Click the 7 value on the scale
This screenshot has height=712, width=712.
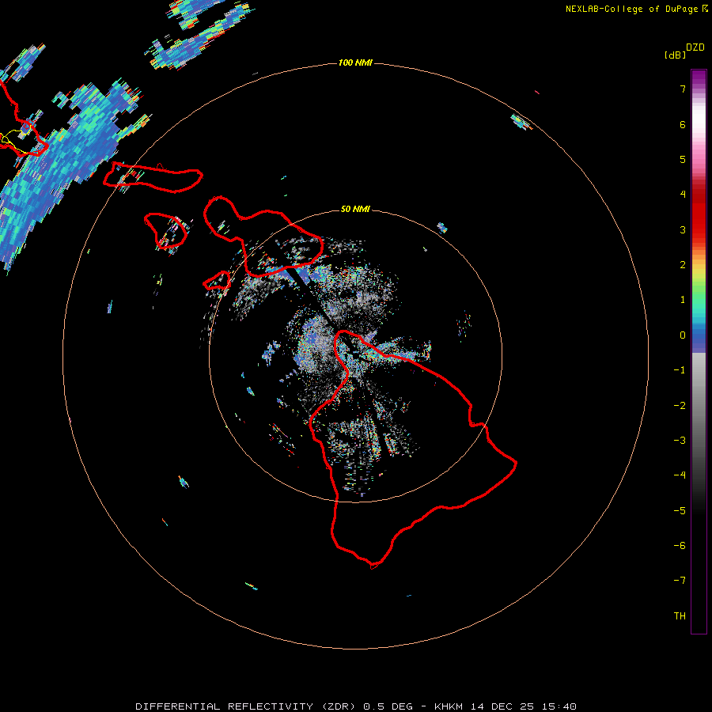683,89
